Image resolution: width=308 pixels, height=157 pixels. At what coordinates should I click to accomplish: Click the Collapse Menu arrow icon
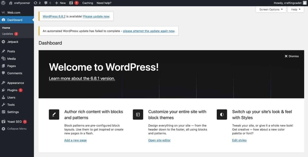(3, 129)
